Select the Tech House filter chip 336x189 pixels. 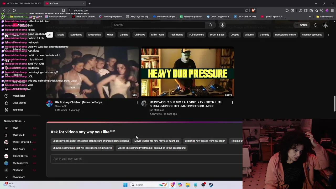pos(176,35)
